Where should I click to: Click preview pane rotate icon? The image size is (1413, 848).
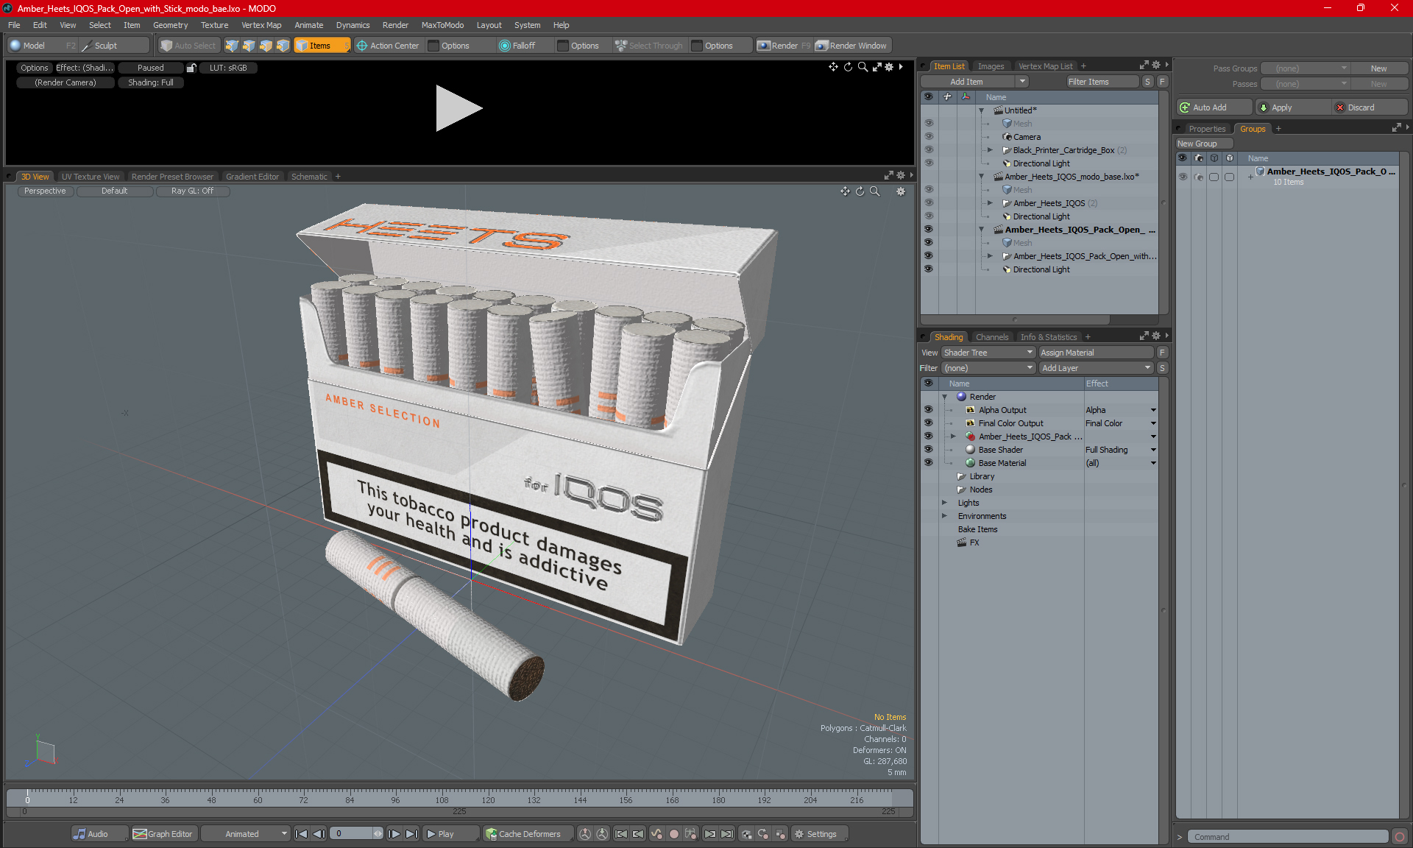coord(848,67)
